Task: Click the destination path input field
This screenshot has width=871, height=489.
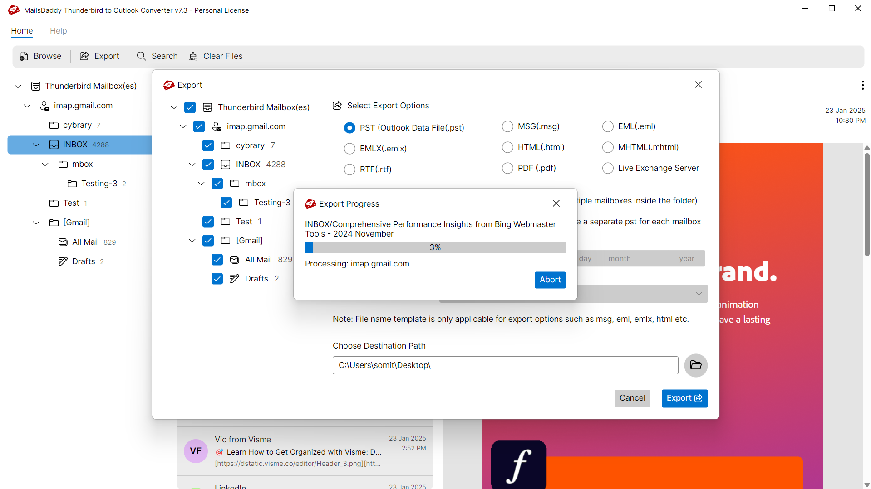Action: (505, 365)
